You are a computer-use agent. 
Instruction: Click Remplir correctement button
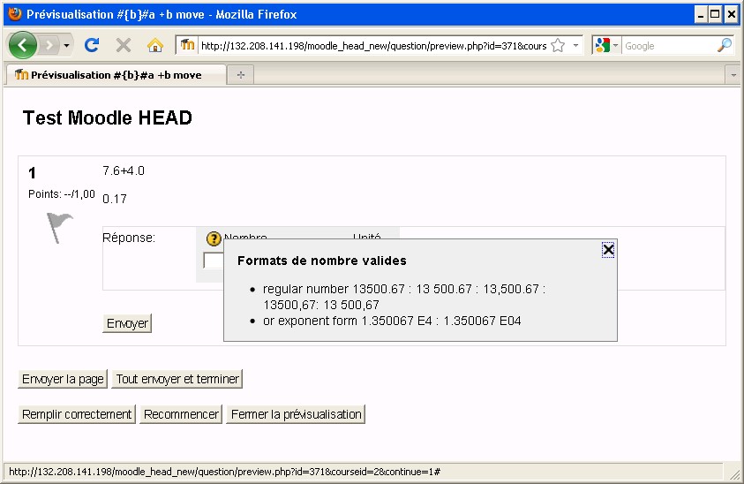[77, 414]
